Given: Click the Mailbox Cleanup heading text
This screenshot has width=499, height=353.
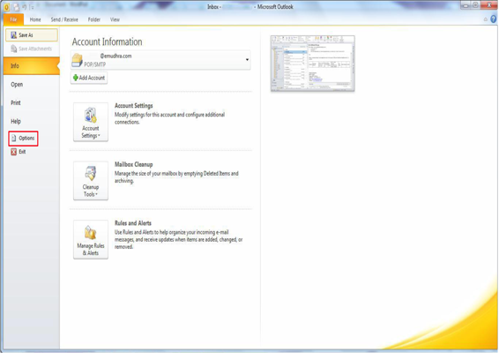Looking at the screenshot, I should pyautogui.click(x=134, y=164).
